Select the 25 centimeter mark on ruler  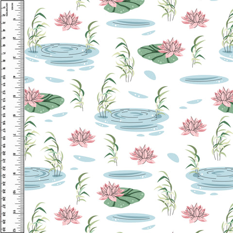click(x=4, y=192)
